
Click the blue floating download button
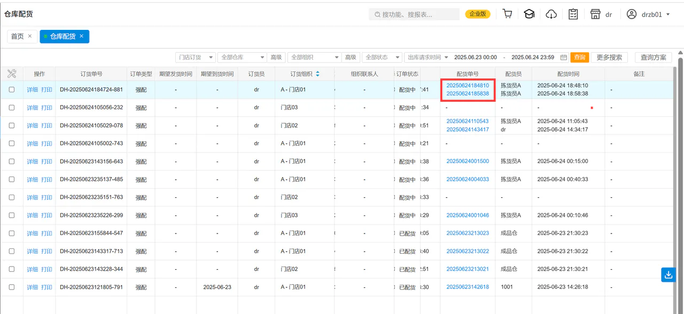(668, 275)
